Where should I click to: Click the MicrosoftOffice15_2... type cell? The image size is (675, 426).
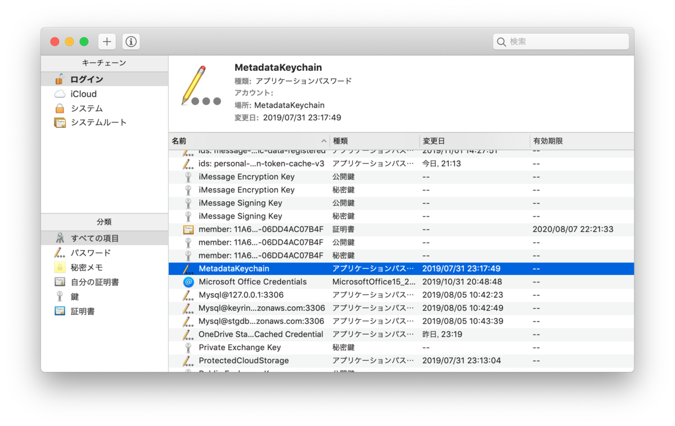pyautogui.click(x=374, y=282)
